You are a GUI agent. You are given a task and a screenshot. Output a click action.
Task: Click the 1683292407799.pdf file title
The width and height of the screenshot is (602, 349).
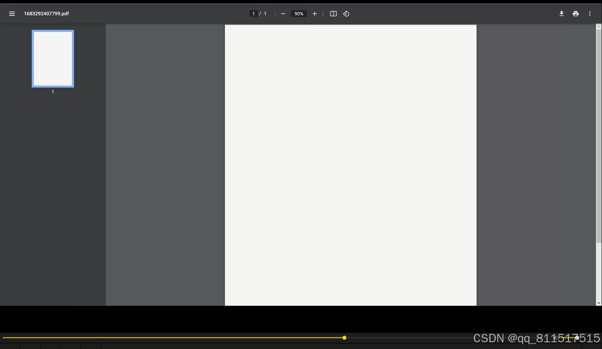pyautogui.click(x=46, y=13)
